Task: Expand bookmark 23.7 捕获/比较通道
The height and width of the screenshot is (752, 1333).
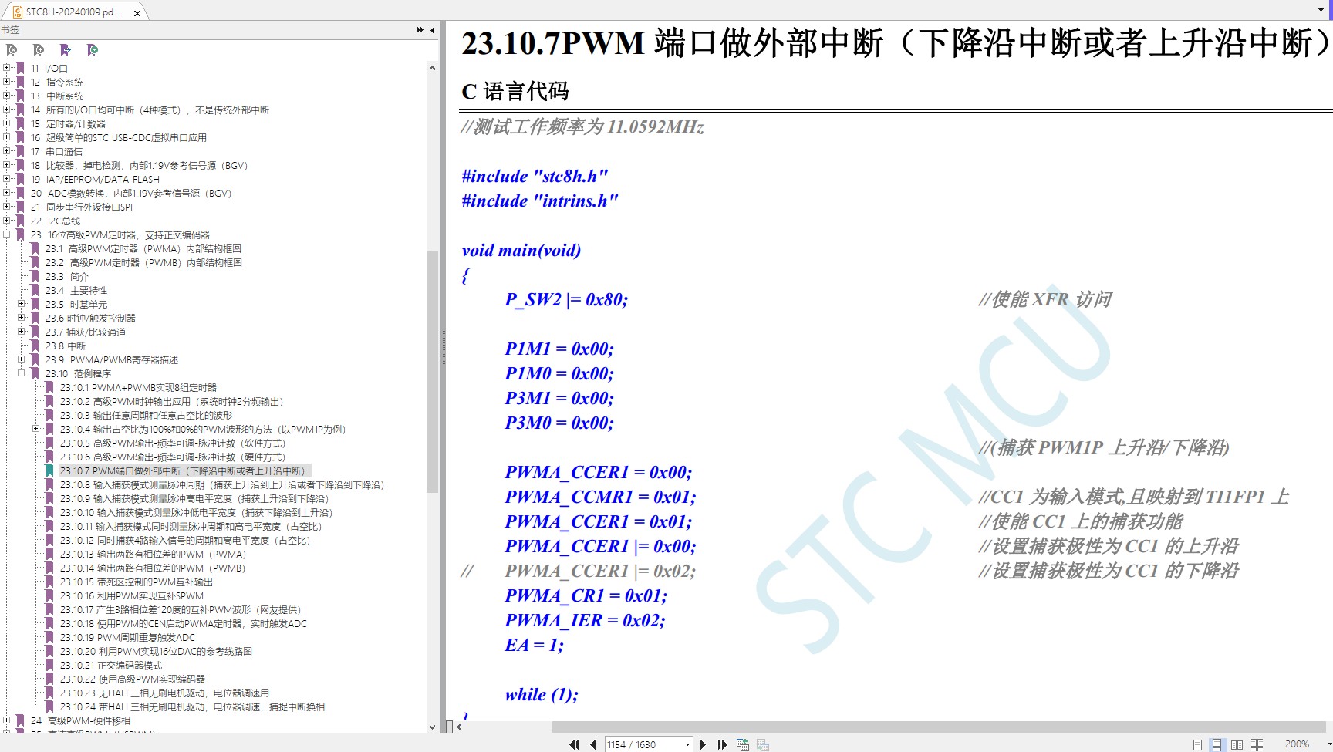Action: (22, 332)
